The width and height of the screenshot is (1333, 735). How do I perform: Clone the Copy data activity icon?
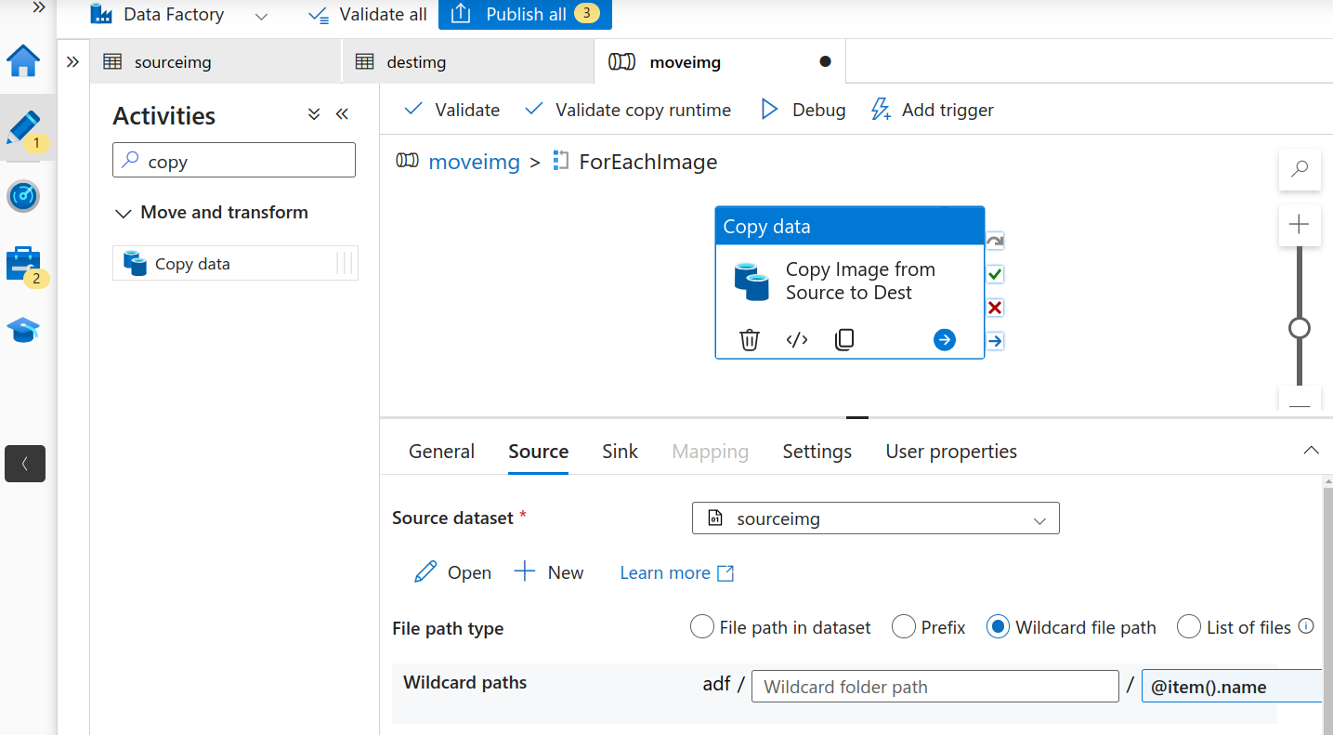[844, 340]
